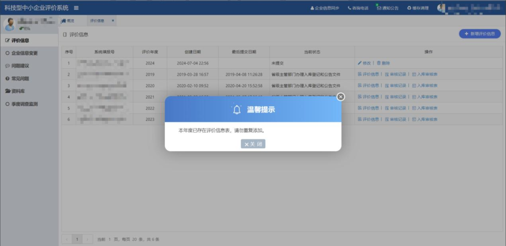Screen dimensions: 506x246
Task: Click the 最后提交日期 column header
Action: pos(244,52)
